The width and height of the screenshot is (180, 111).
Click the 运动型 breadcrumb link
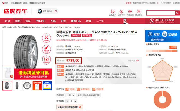click(17, 27)
